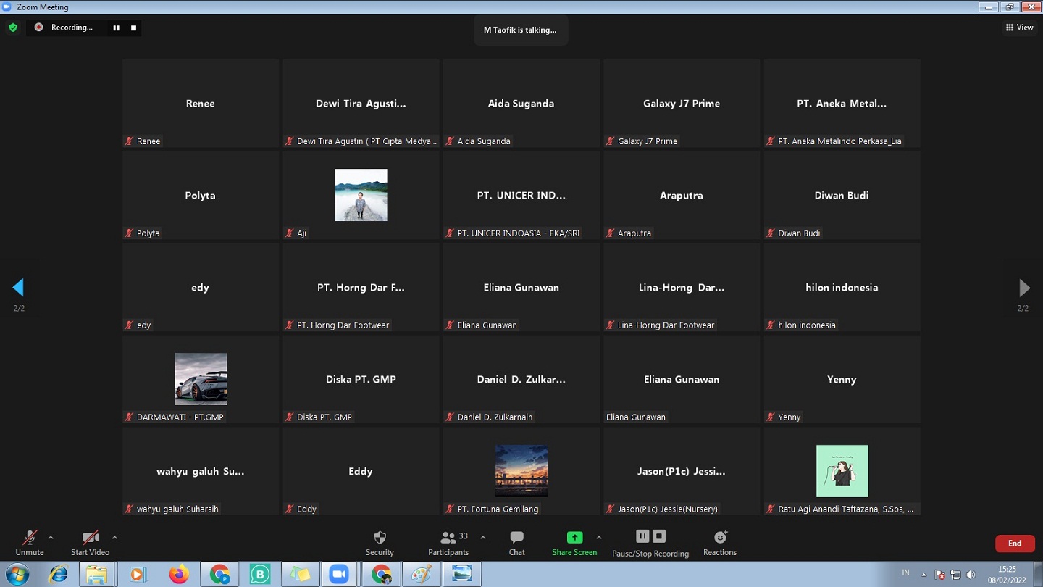Click Pause/Stop Recording in the toolbar
This screenshot has height=587, width=1043.
[650, 543]
